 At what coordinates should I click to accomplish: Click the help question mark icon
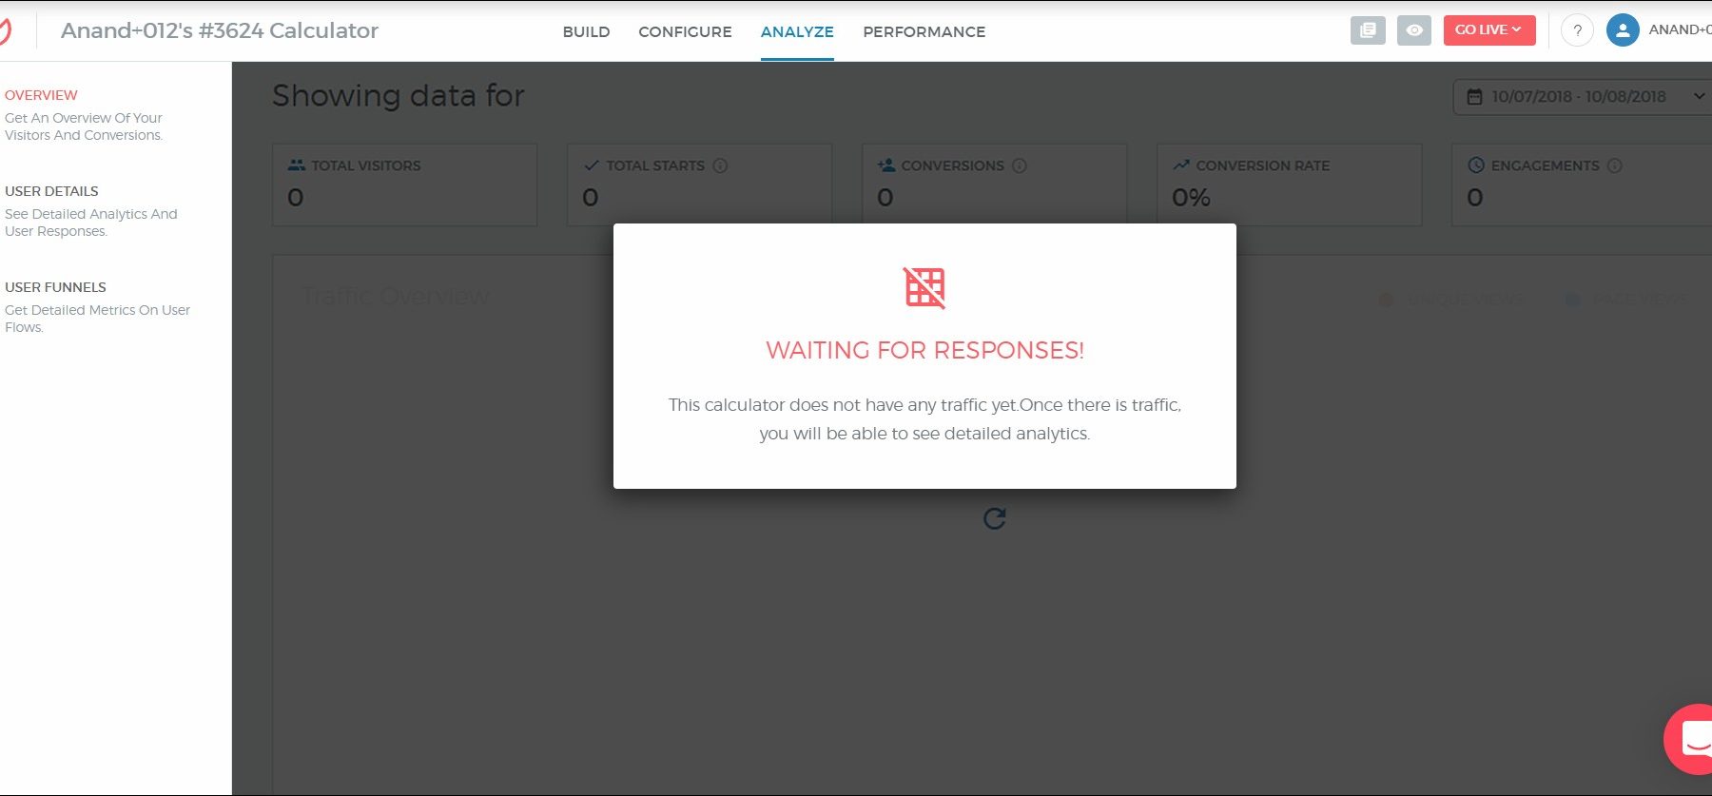point(1577,30)
